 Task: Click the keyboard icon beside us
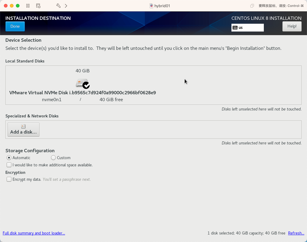235,28
